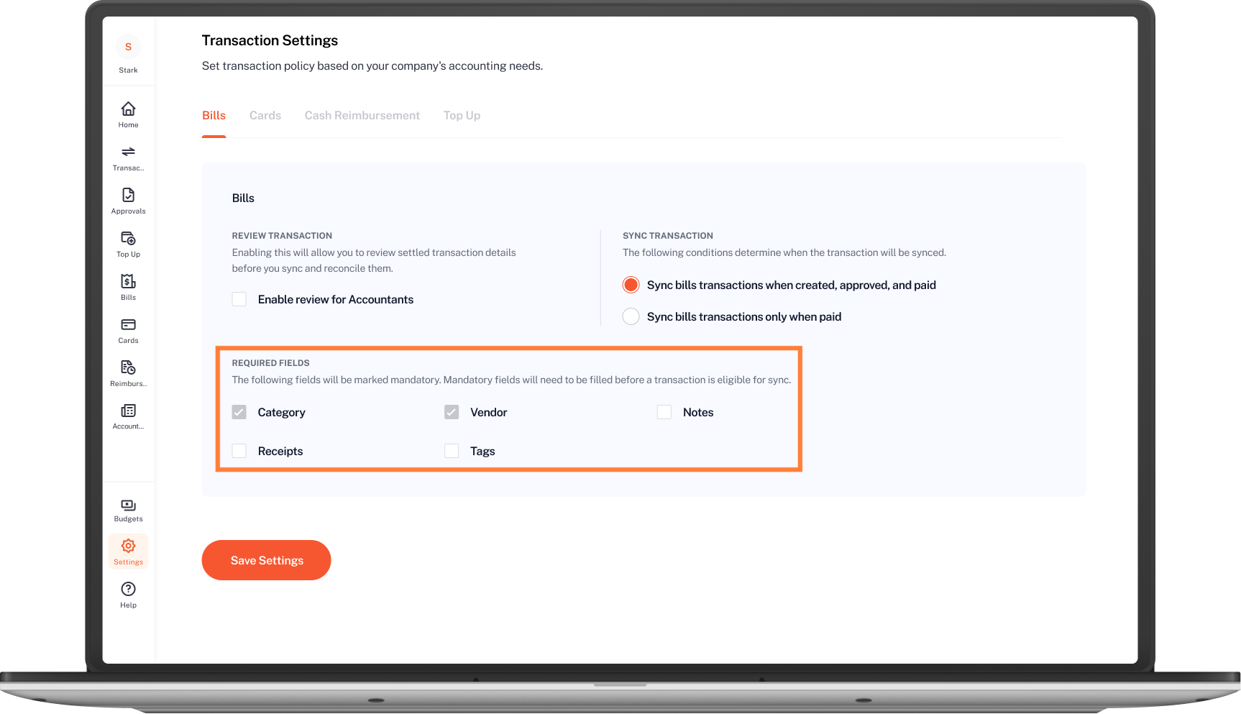
Task: Open Settings gear in the sidebar
Action: (x=128, y=551)
